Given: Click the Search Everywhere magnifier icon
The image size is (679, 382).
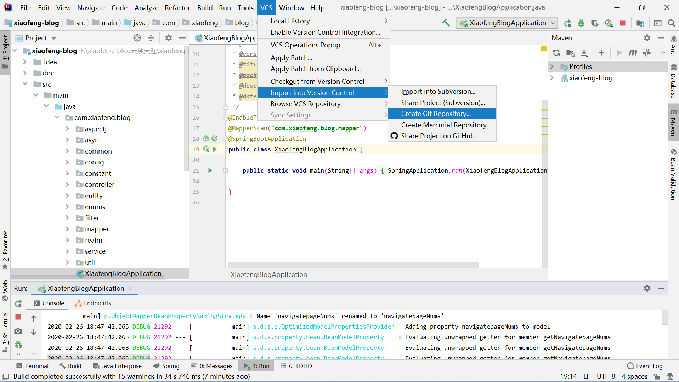Looking at the screenshot, I should tap(671, 23).
